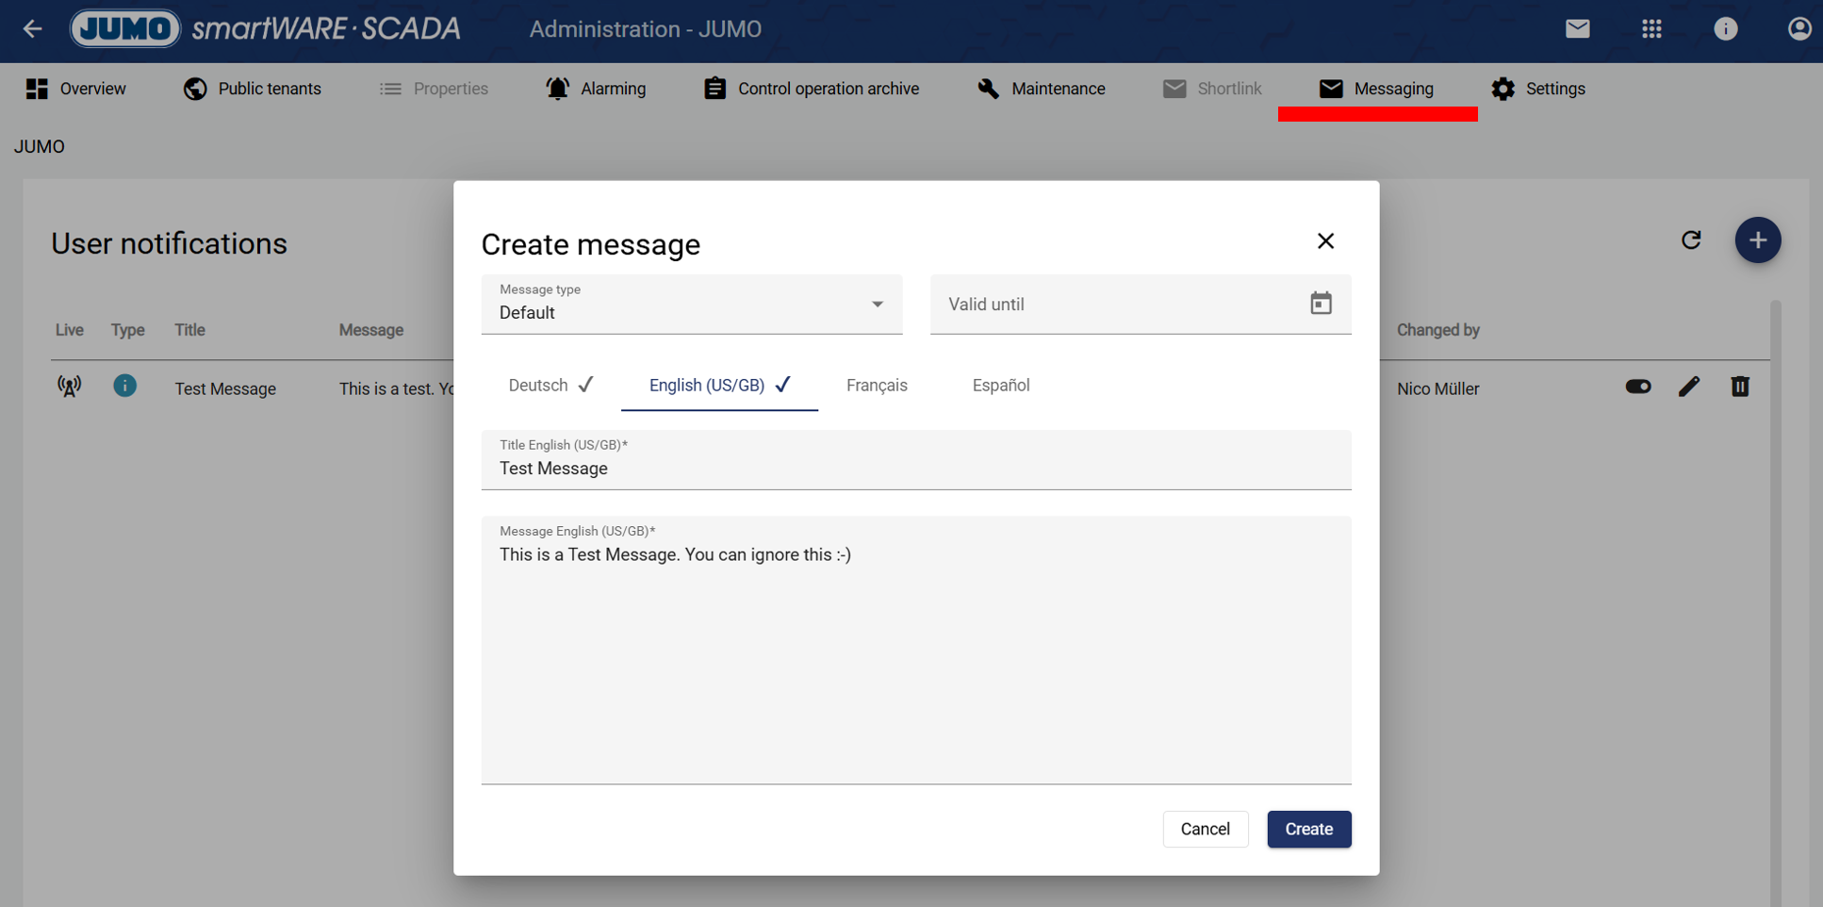Open the Español language tab
The image size is (1823, 907).
tap(1000, 386)
